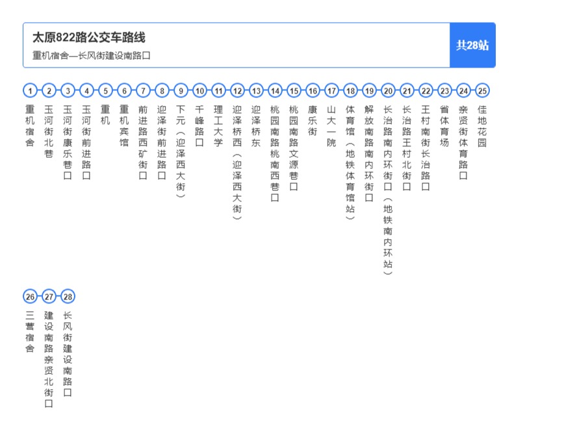Click the title 太原822路公交车路线
Image resolution: width=564 pixels, height=430 pixels.
(x=89, y=38)
